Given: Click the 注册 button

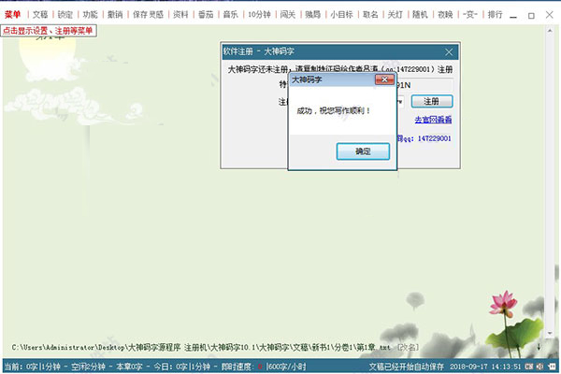Looking at the screenshot, I should coord(432,101).
